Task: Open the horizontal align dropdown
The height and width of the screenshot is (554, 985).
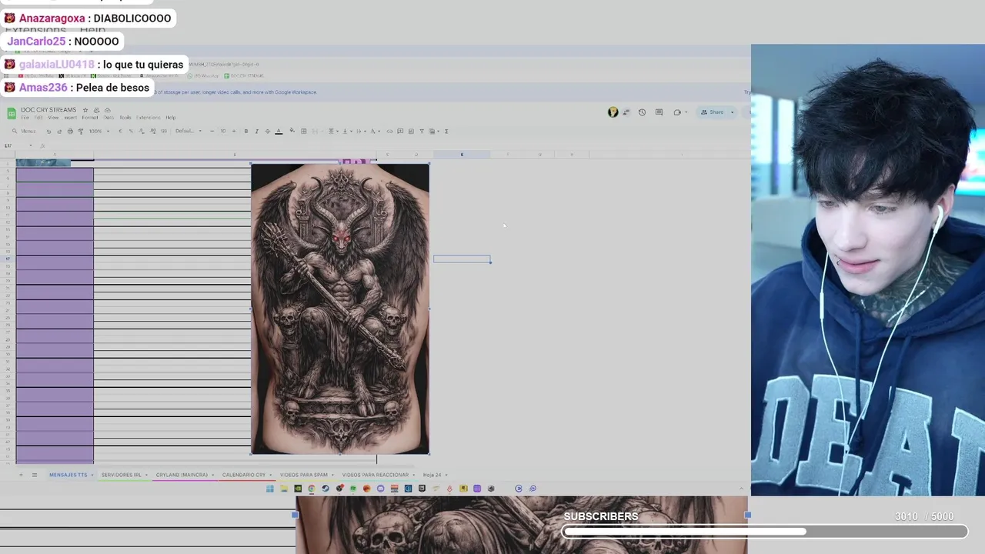Action: (x=333, y=131)
